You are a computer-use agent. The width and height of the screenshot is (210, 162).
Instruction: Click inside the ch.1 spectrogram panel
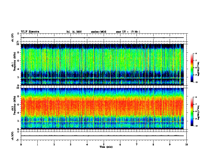102,65
